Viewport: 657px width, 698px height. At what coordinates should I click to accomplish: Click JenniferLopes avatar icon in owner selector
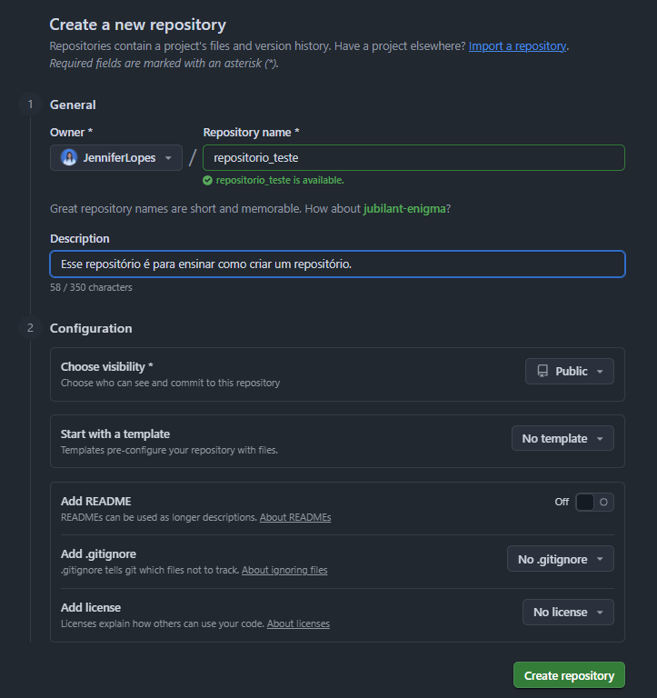tap(69, 158)
